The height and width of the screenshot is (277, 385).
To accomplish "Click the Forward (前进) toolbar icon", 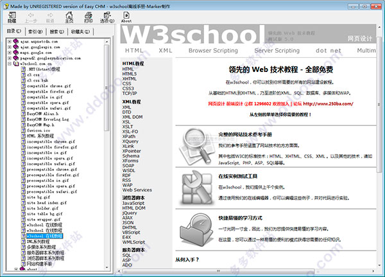I will (50, 17).
